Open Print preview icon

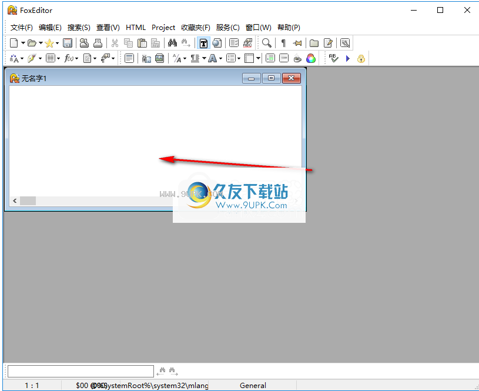pyautogui.click(x=84, y=43)
